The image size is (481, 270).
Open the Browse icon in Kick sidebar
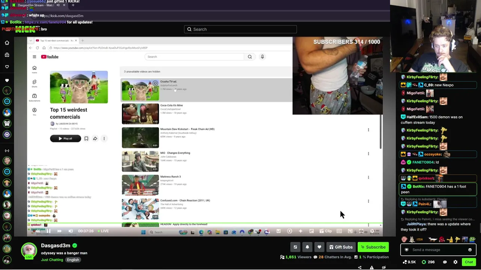pyautogui.click(x=7, y=55)
